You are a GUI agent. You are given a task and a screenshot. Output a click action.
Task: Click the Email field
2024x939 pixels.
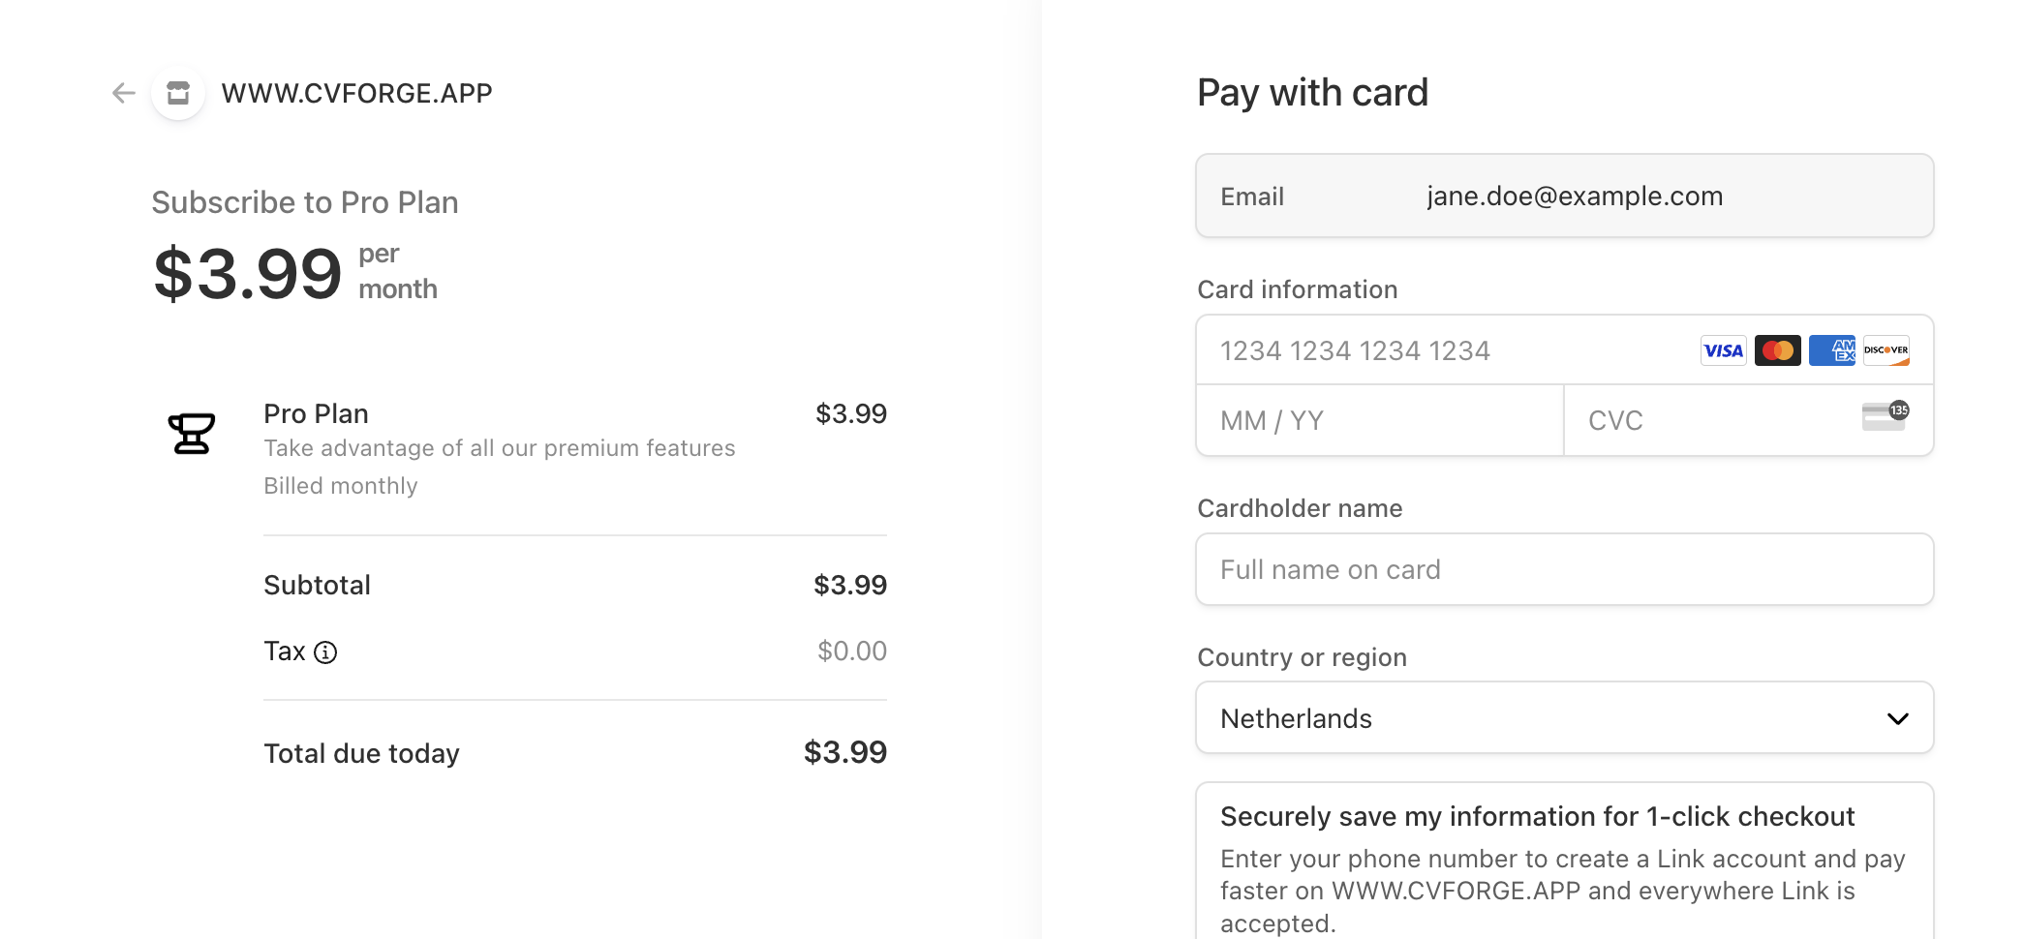pyautogui.click(x=1564, y=197)
